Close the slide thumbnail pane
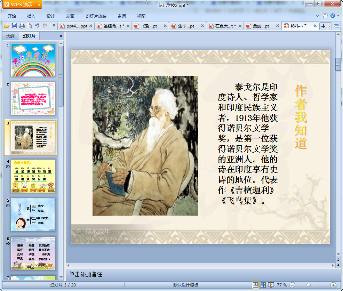Image resolution: width=343 pixels, height=291 pixels. [x=61, y=36]
